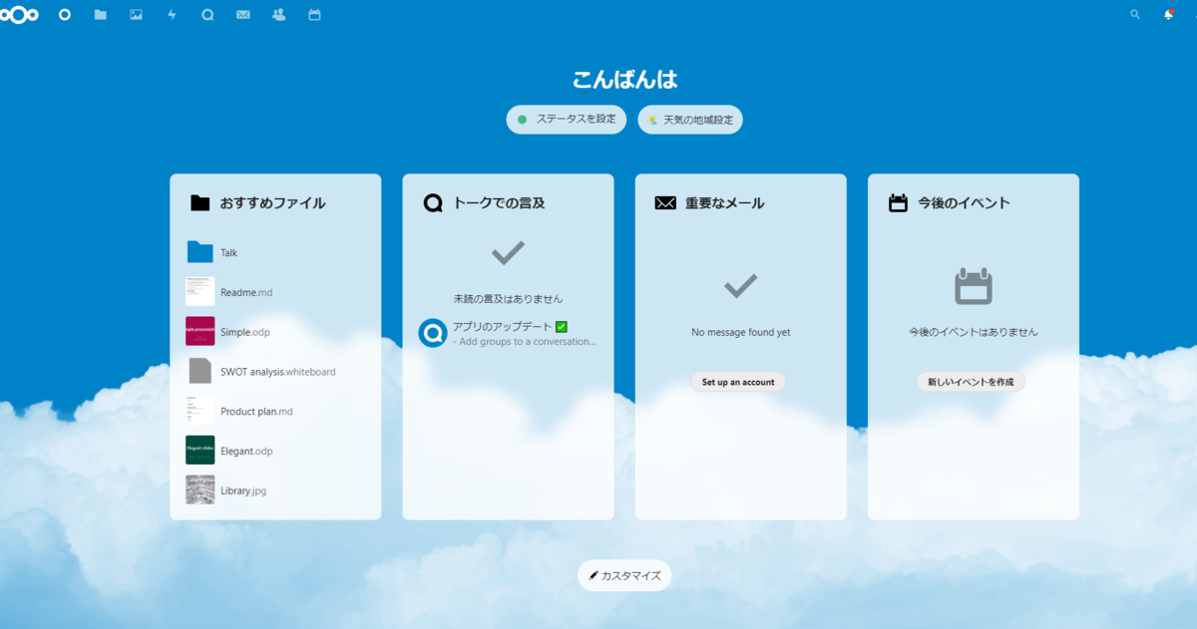
Task: Click the Talk folder name
Action: click(x=229, y=253)
